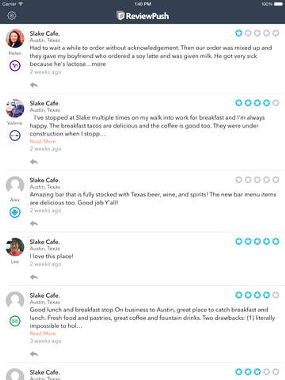Open Helen's profile photo
Image resolution: width=285 pixels, height=380 pixels.
point(15,39)
